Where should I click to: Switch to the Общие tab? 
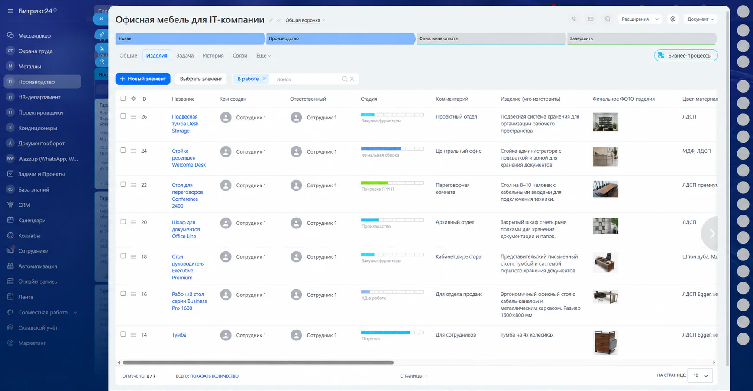coord(128,55)
